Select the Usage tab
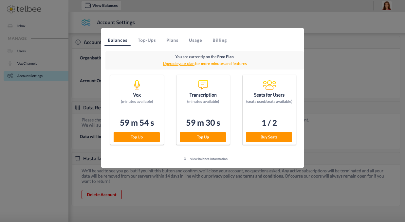Image resolution: width=405 pixels, height=222 pixels. tap(195, 40)
